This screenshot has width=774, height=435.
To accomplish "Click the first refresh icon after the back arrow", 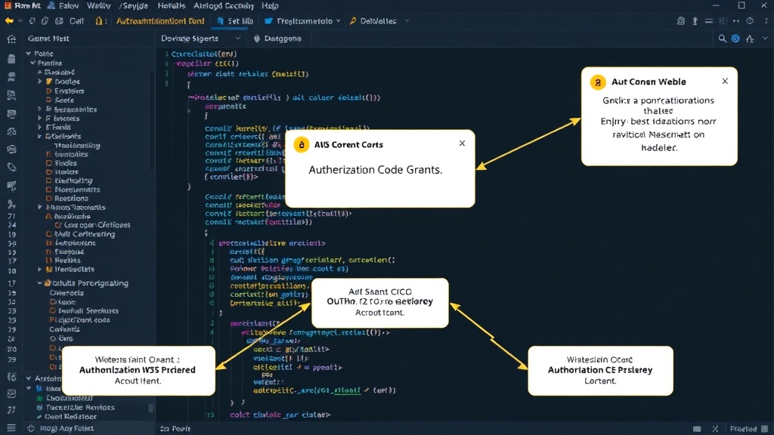I will pos(32,21).
